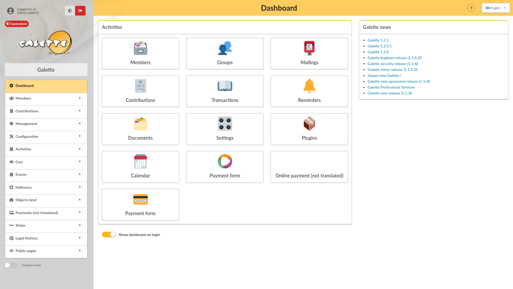Open the Calendar icon card

(x=141, y=167)
